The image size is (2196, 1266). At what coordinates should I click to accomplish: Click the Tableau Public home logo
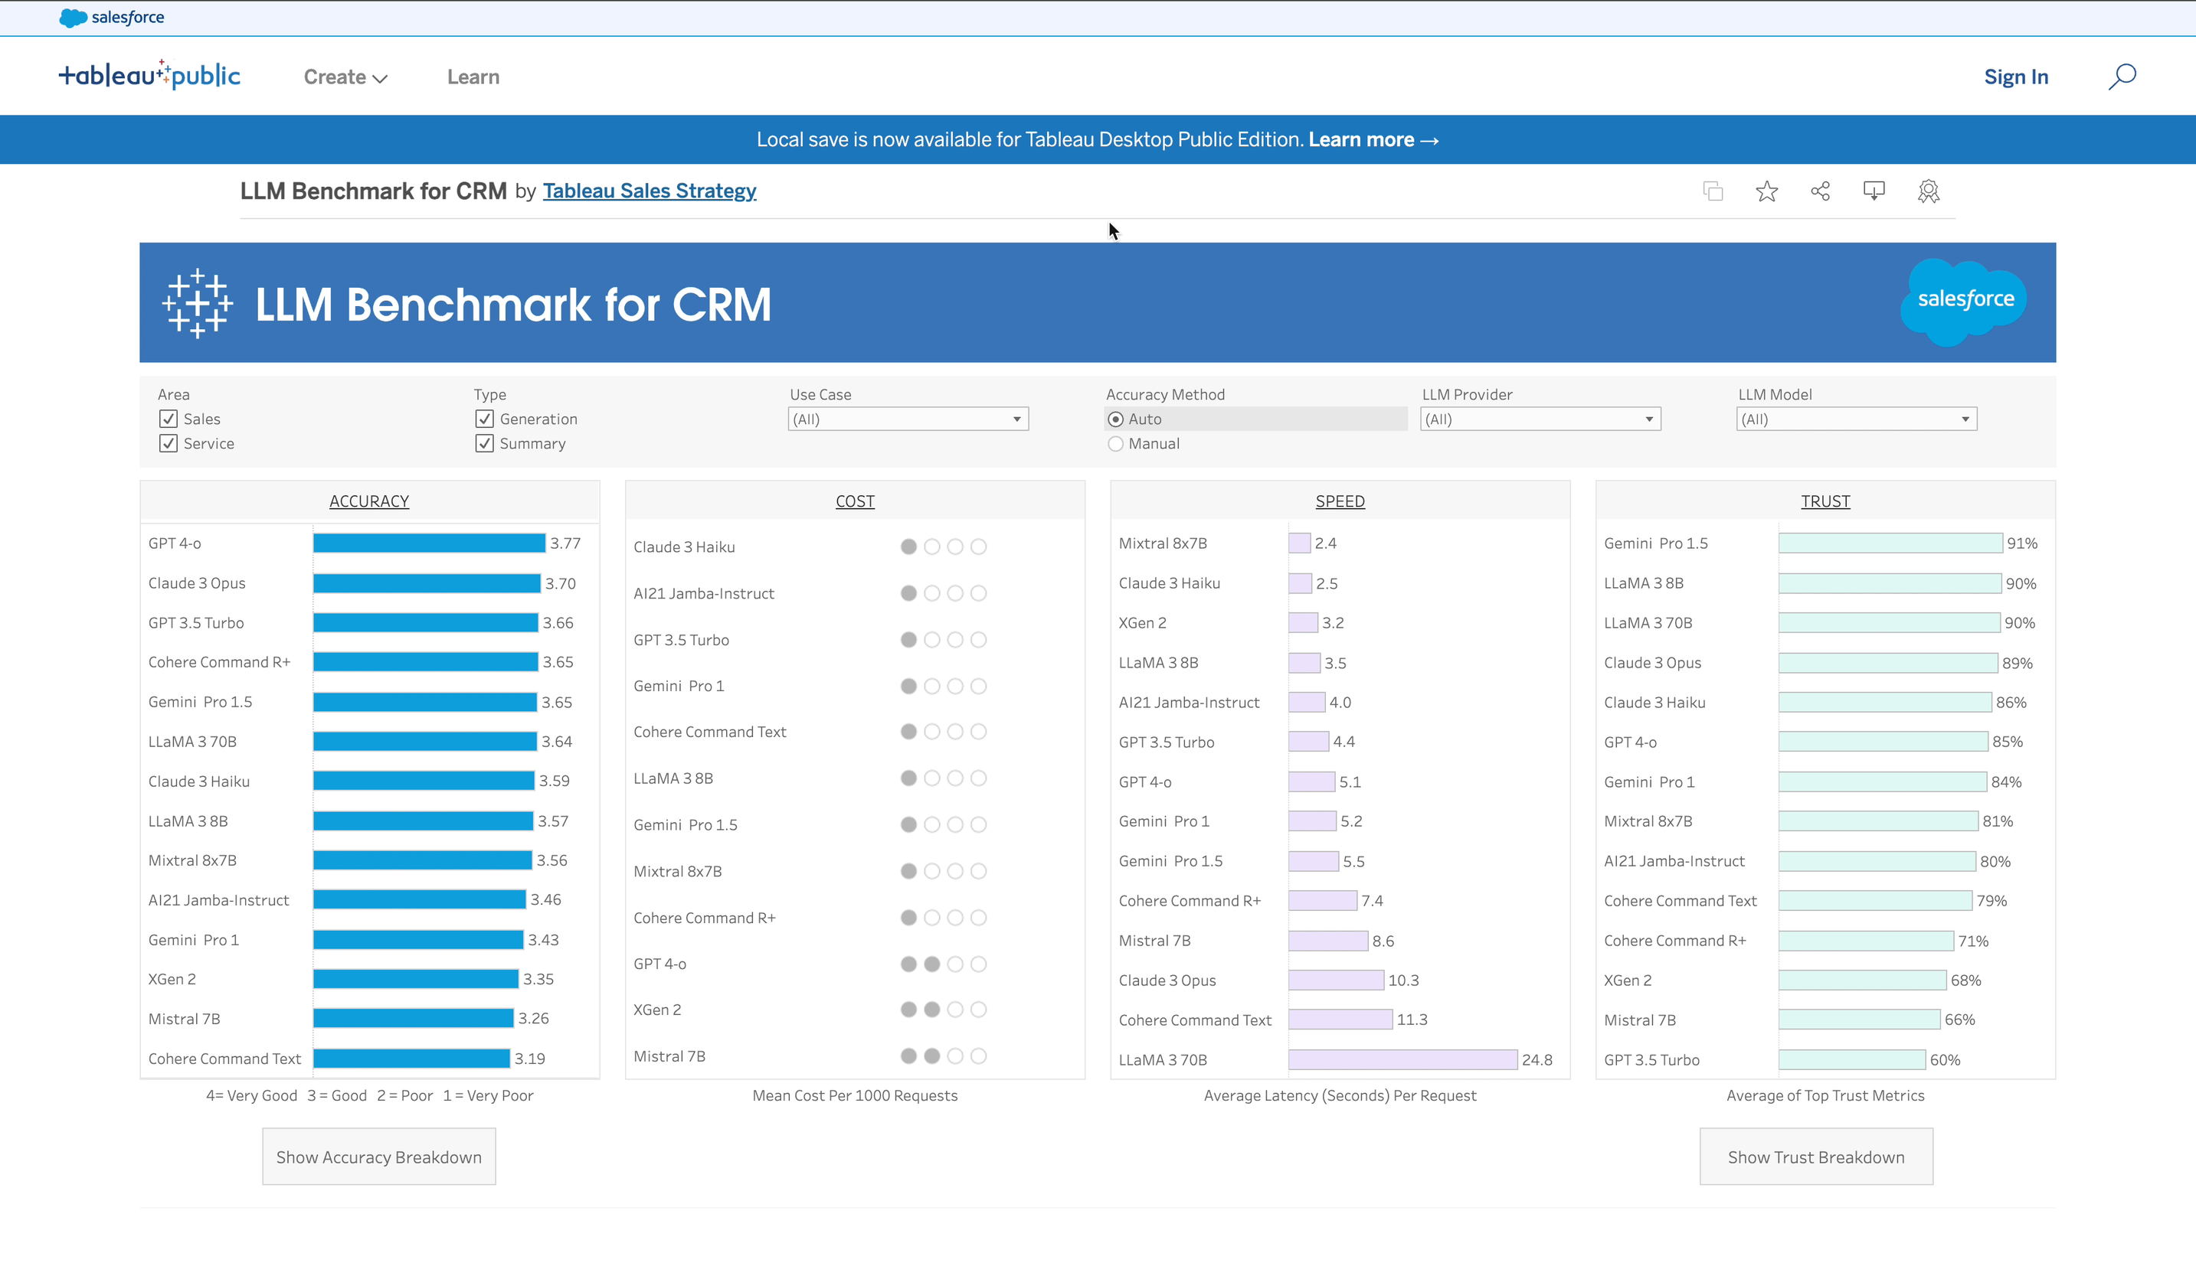click(148, 75)
